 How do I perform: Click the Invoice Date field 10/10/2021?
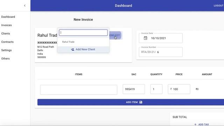coord(161,38)
